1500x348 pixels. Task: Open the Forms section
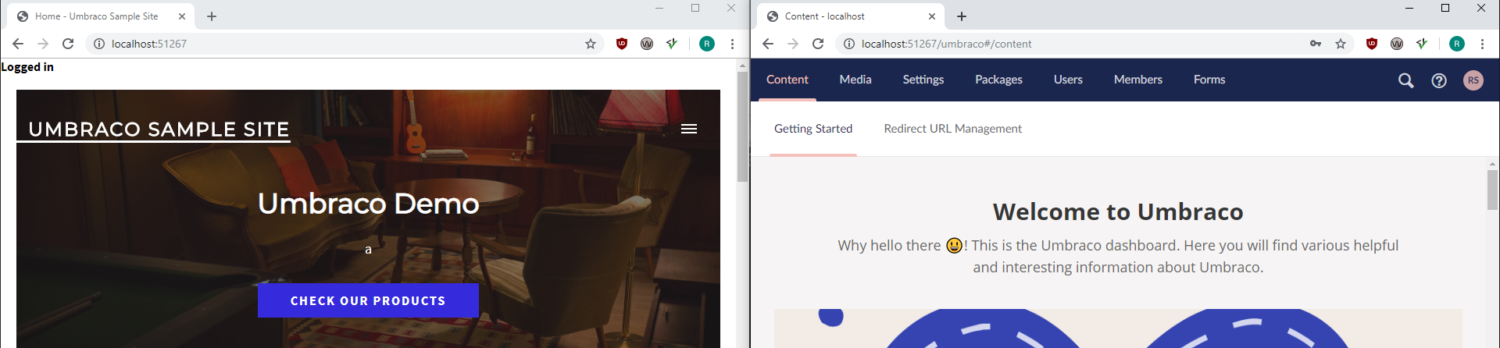pos(1209,80)
